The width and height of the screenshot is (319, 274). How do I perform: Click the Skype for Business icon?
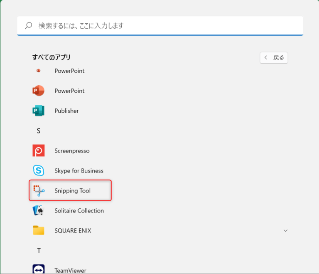click(39, 170)
